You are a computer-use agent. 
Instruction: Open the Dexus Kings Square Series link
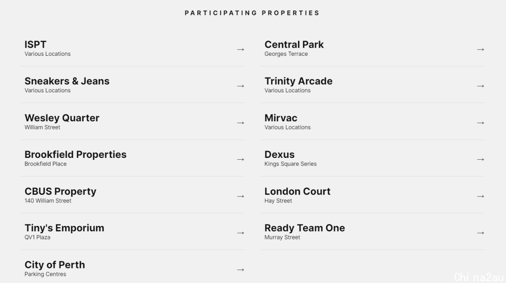[x=290, y=164]
